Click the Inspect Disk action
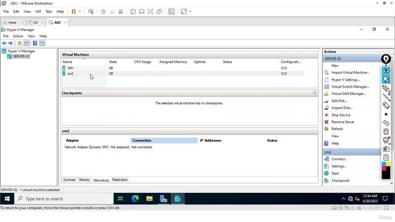Image resolution: width=395 pixels, height=222 pixels. point(342,108)
